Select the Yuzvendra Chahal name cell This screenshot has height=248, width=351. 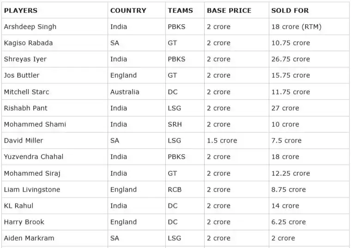(x=34, y=157)
